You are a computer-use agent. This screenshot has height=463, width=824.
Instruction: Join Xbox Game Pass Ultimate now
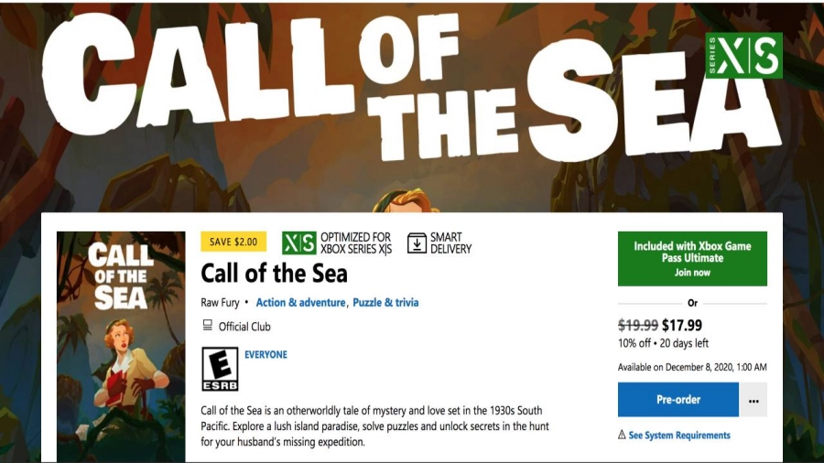(x=692, y=259)
